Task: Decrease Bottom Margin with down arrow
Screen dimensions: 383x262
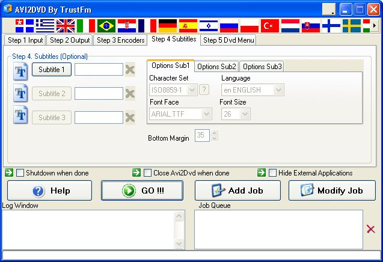Action: (x=215, y=138)
